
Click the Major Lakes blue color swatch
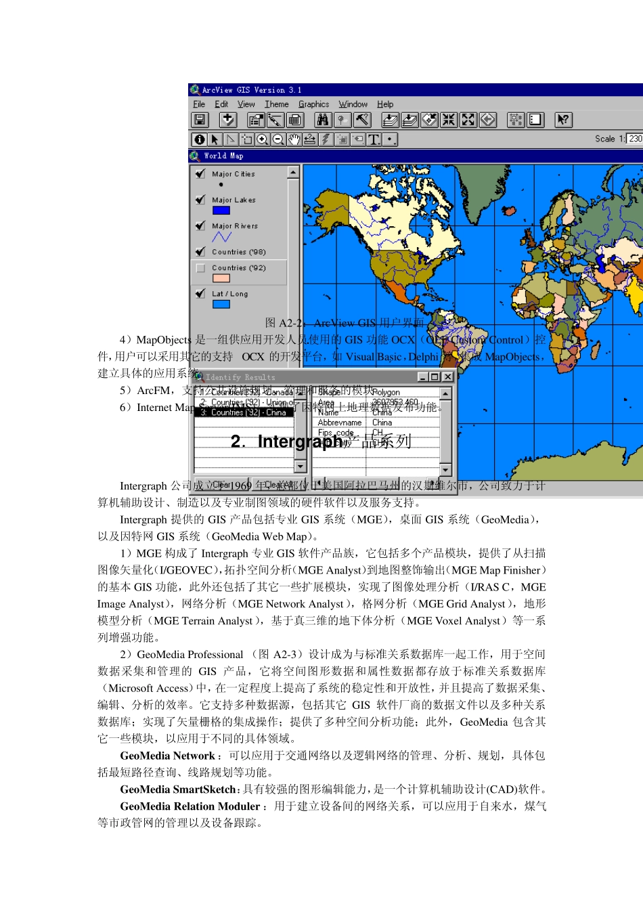click(221, 211)
